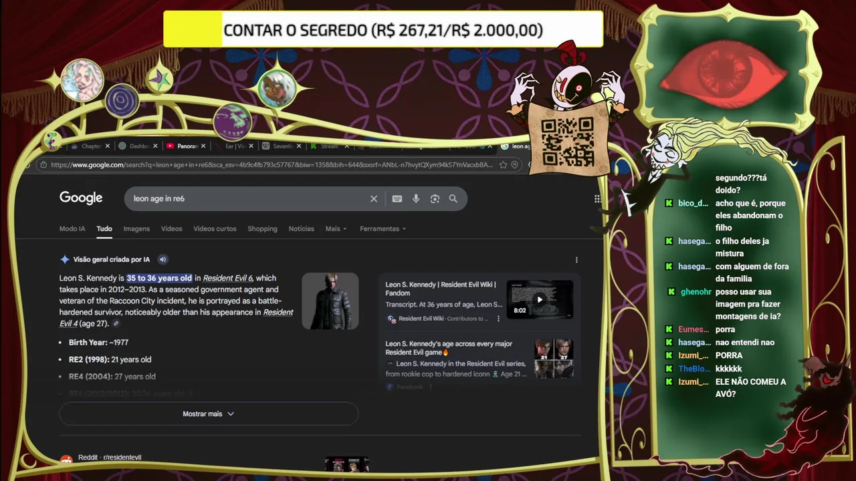Viewport: 856px width, 481px height.
Task: Close the Stream browser tab
Action: point(346,146)
